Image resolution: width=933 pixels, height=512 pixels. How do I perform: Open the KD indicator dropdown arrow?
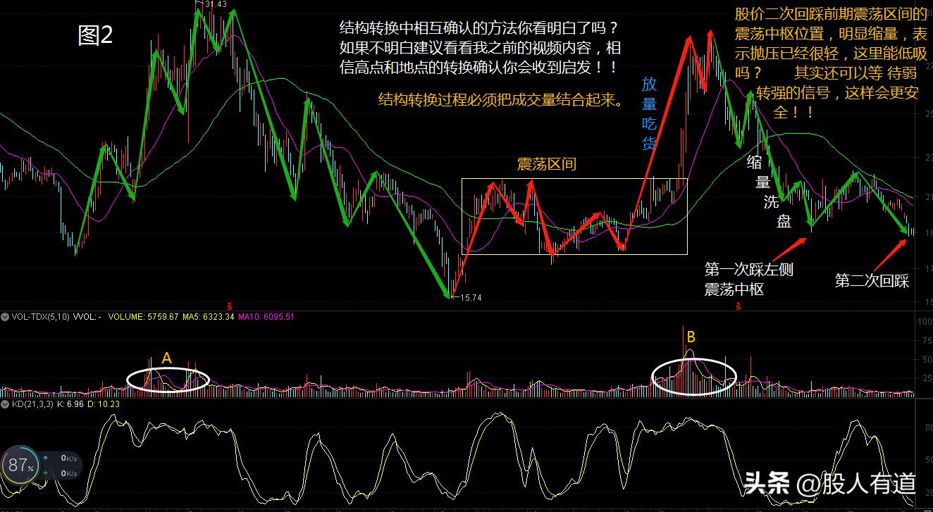coord(6,404)
